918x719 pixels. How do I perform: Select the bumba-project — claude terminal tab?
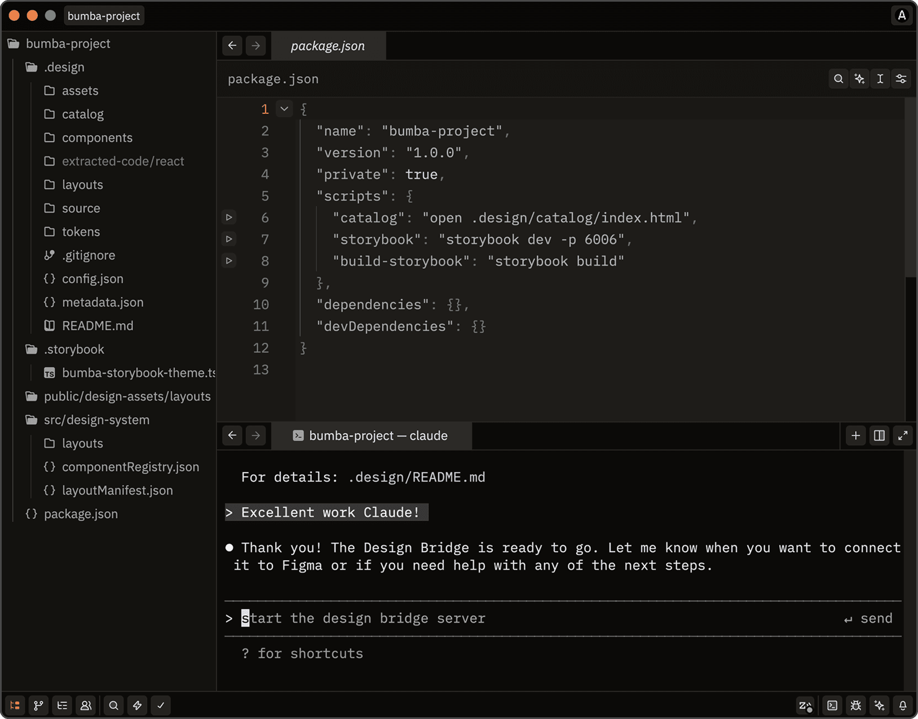click(371, 436)
